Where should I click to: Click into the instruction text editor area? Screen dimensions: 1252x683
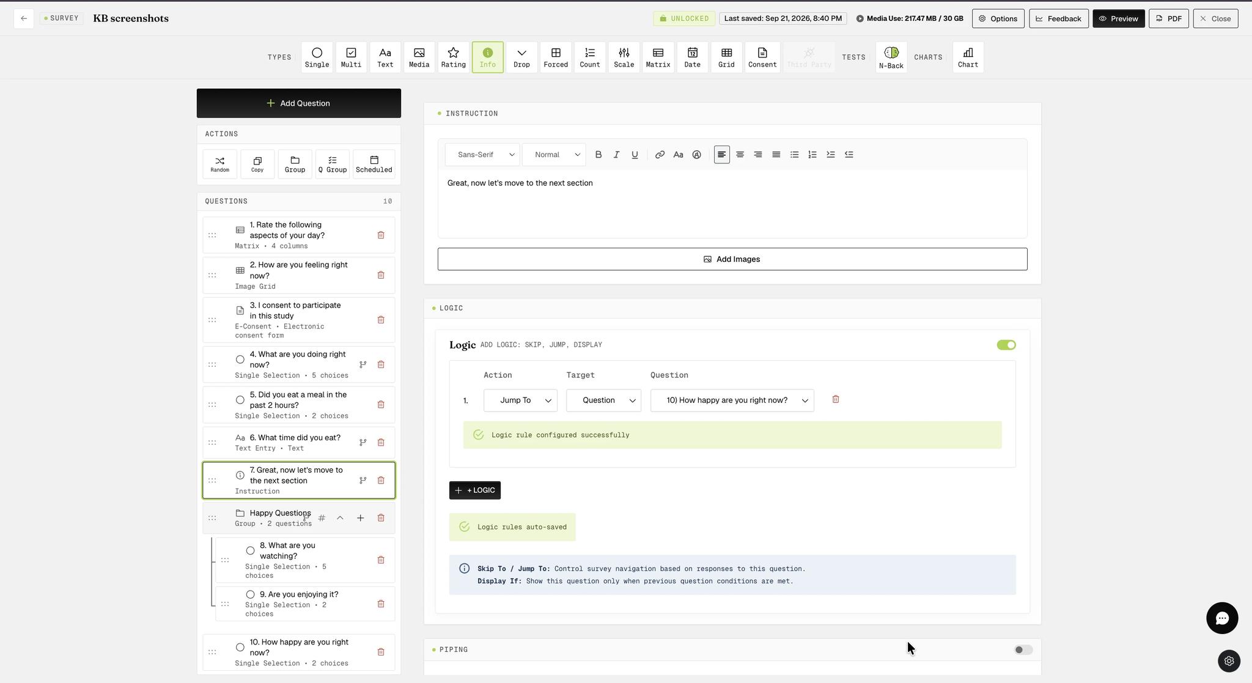pos(732,204)
